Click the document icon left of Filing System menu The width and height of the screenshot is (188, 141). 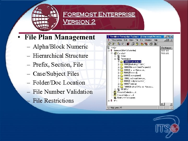click(109, 40)
